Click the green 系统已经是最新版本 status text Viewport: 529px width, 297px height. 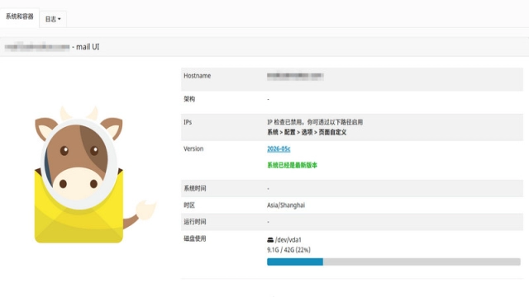click(x=292, y=165)
